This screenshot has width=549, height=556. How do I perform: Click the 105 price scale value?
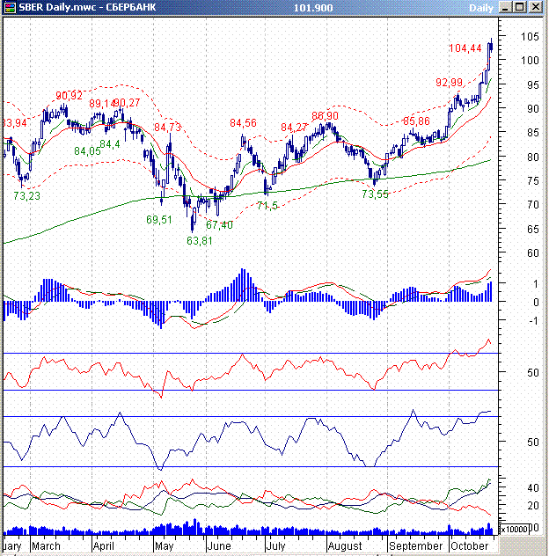point(530,37)
